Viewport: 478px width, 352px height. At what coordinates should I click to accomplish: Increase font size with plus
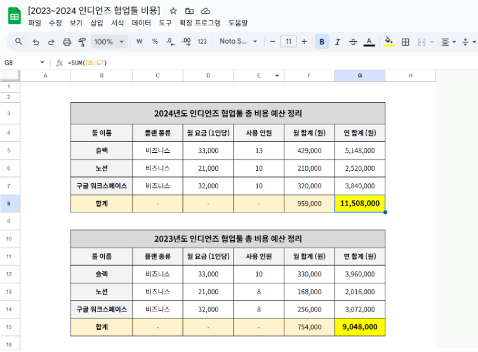[304, 41]
